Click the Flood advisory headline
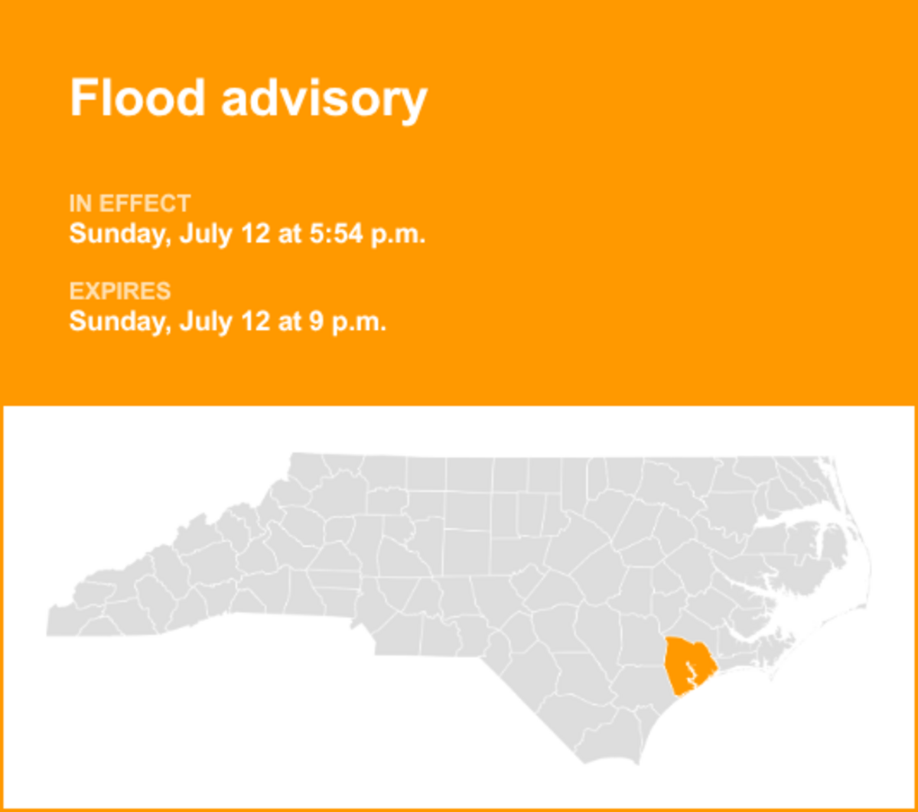Image resolution: width=918 pixels, height=812 pixels. click(248, 99)
